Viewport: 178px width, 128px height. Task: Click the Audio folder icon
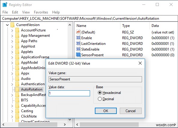[17, 79]
